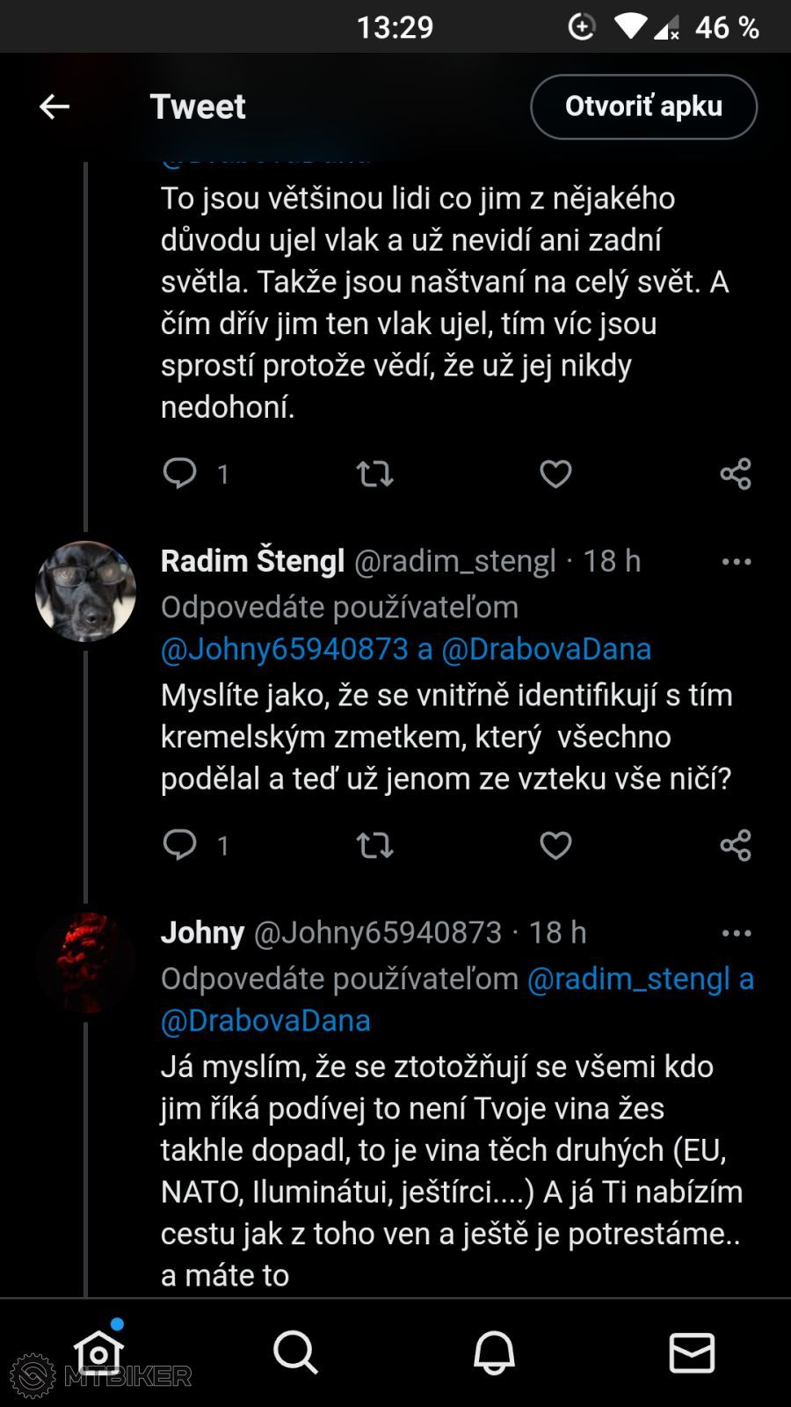The height and width of the screenshot is (1407, 791).
Task: Retweet the top tweet about ujel vlak
Action: (374, 474)
